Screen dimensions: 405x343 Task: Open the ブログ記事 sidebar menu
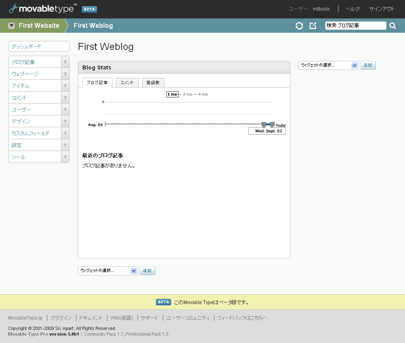(x=35, y=62)
